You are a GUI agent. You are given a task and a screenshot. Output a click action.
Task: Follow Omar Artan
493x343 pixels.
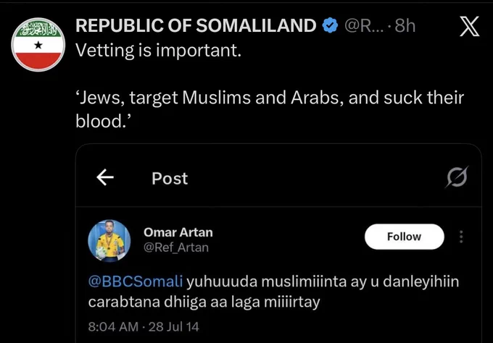[404, 237]
